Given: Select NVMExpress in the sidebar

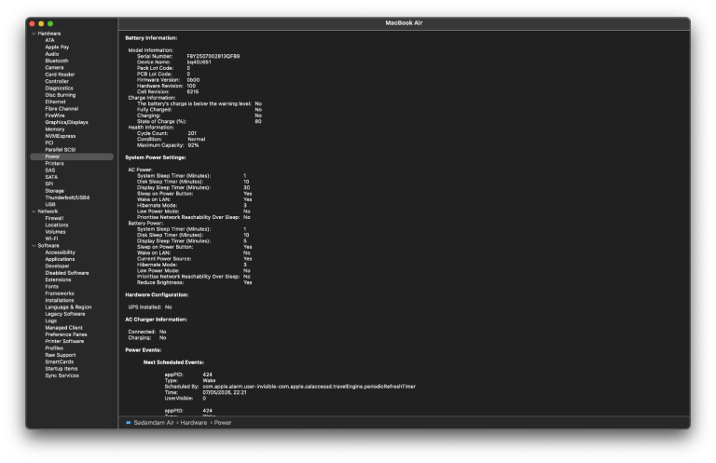Looking at the screenshot, I should 61,136.
